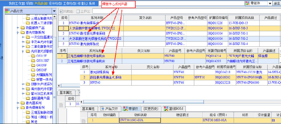Open link 大功率数控激光焊接机系统 TWD2022
281x124 pixels.
[95, 38]
